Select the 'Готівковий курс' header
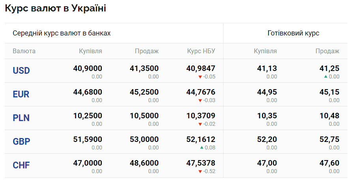The image size is (355, 181). [293, 33]
